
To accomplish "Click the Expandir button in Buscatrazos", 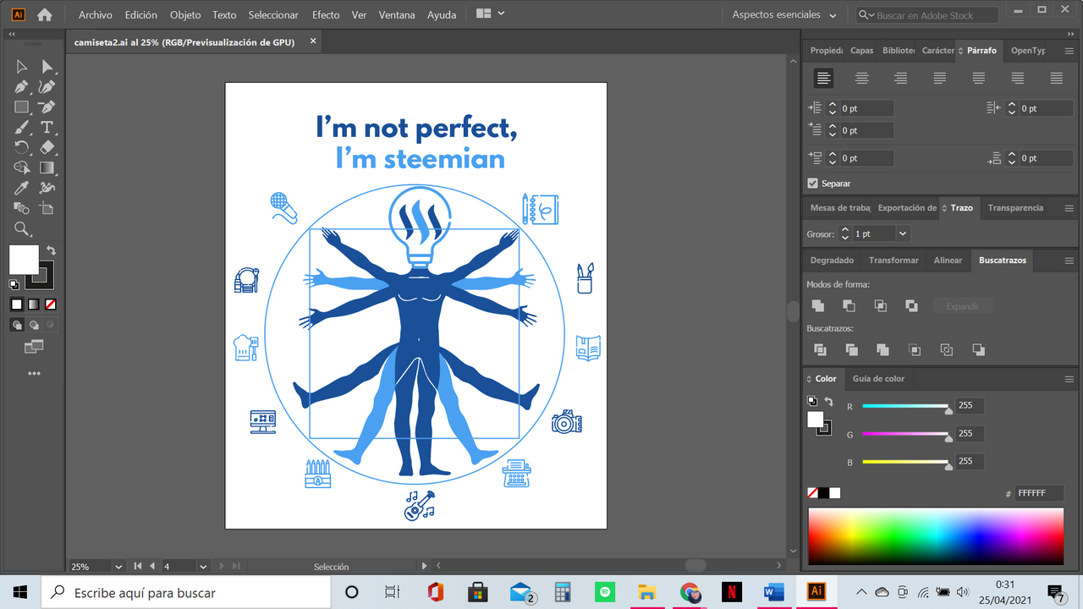I will [963, 306].
